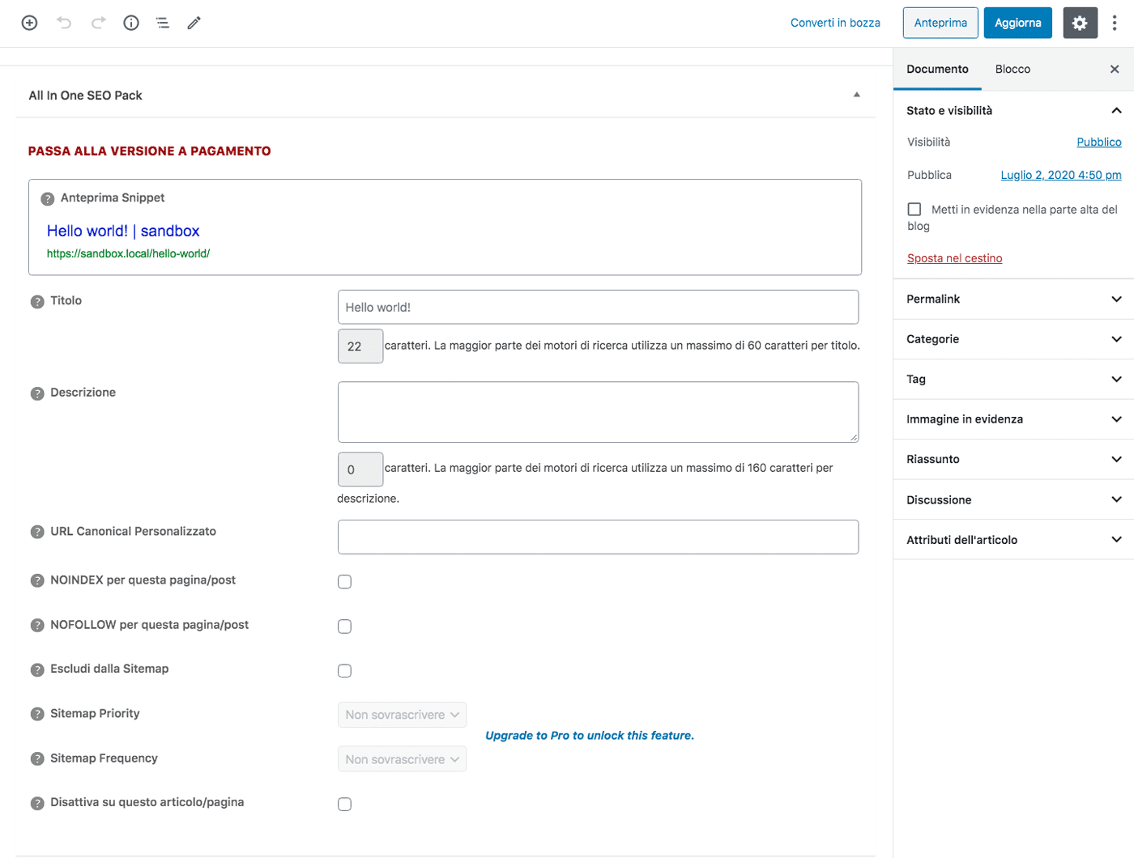Click help icon next to Titolo
1134x858 pixels.
(37, 301)
